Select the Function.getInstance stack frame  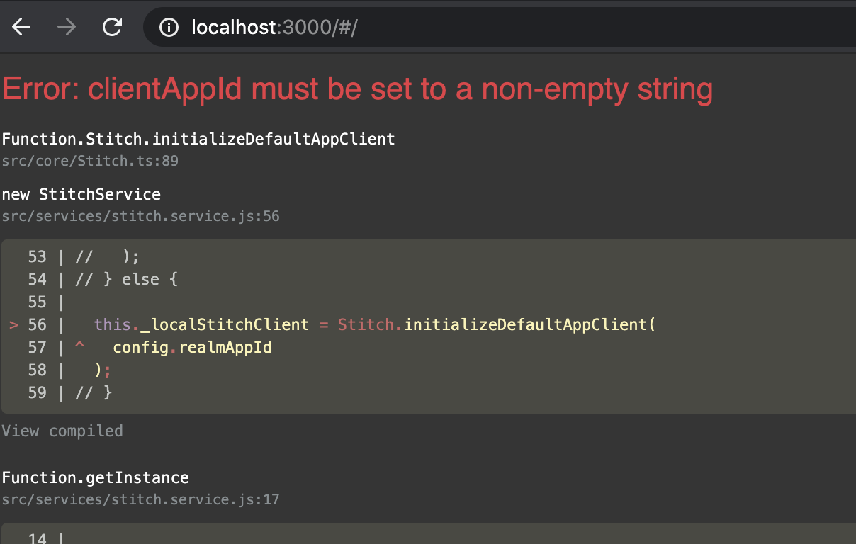96,477
